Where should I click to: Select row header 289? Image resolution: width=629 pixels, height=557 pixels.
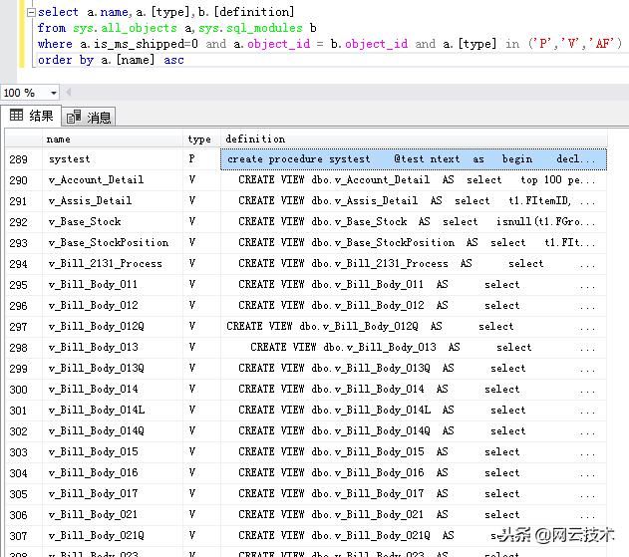pyautogui.click(x=18, y=159)
